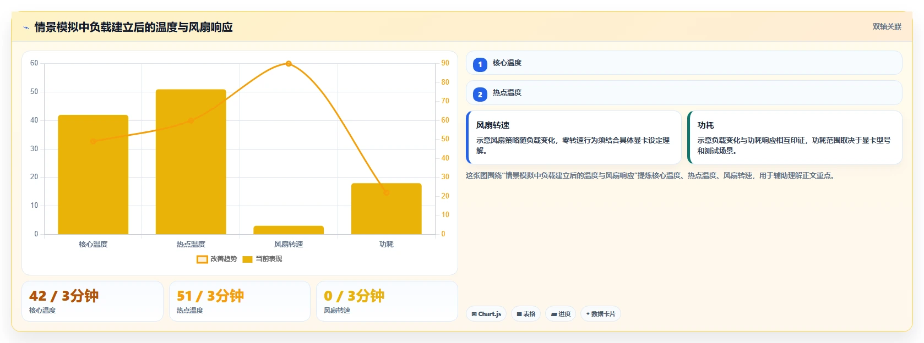Viewport: 924px width, 343px height.
Task: Toggle the 改善趋势 legend swatch
Action: [202, 259]
